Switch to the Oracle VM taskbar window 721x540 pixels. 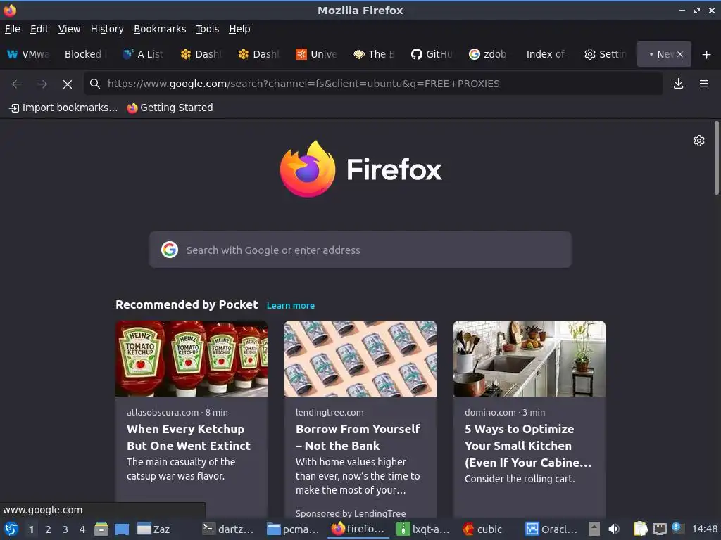pos(552,529)
